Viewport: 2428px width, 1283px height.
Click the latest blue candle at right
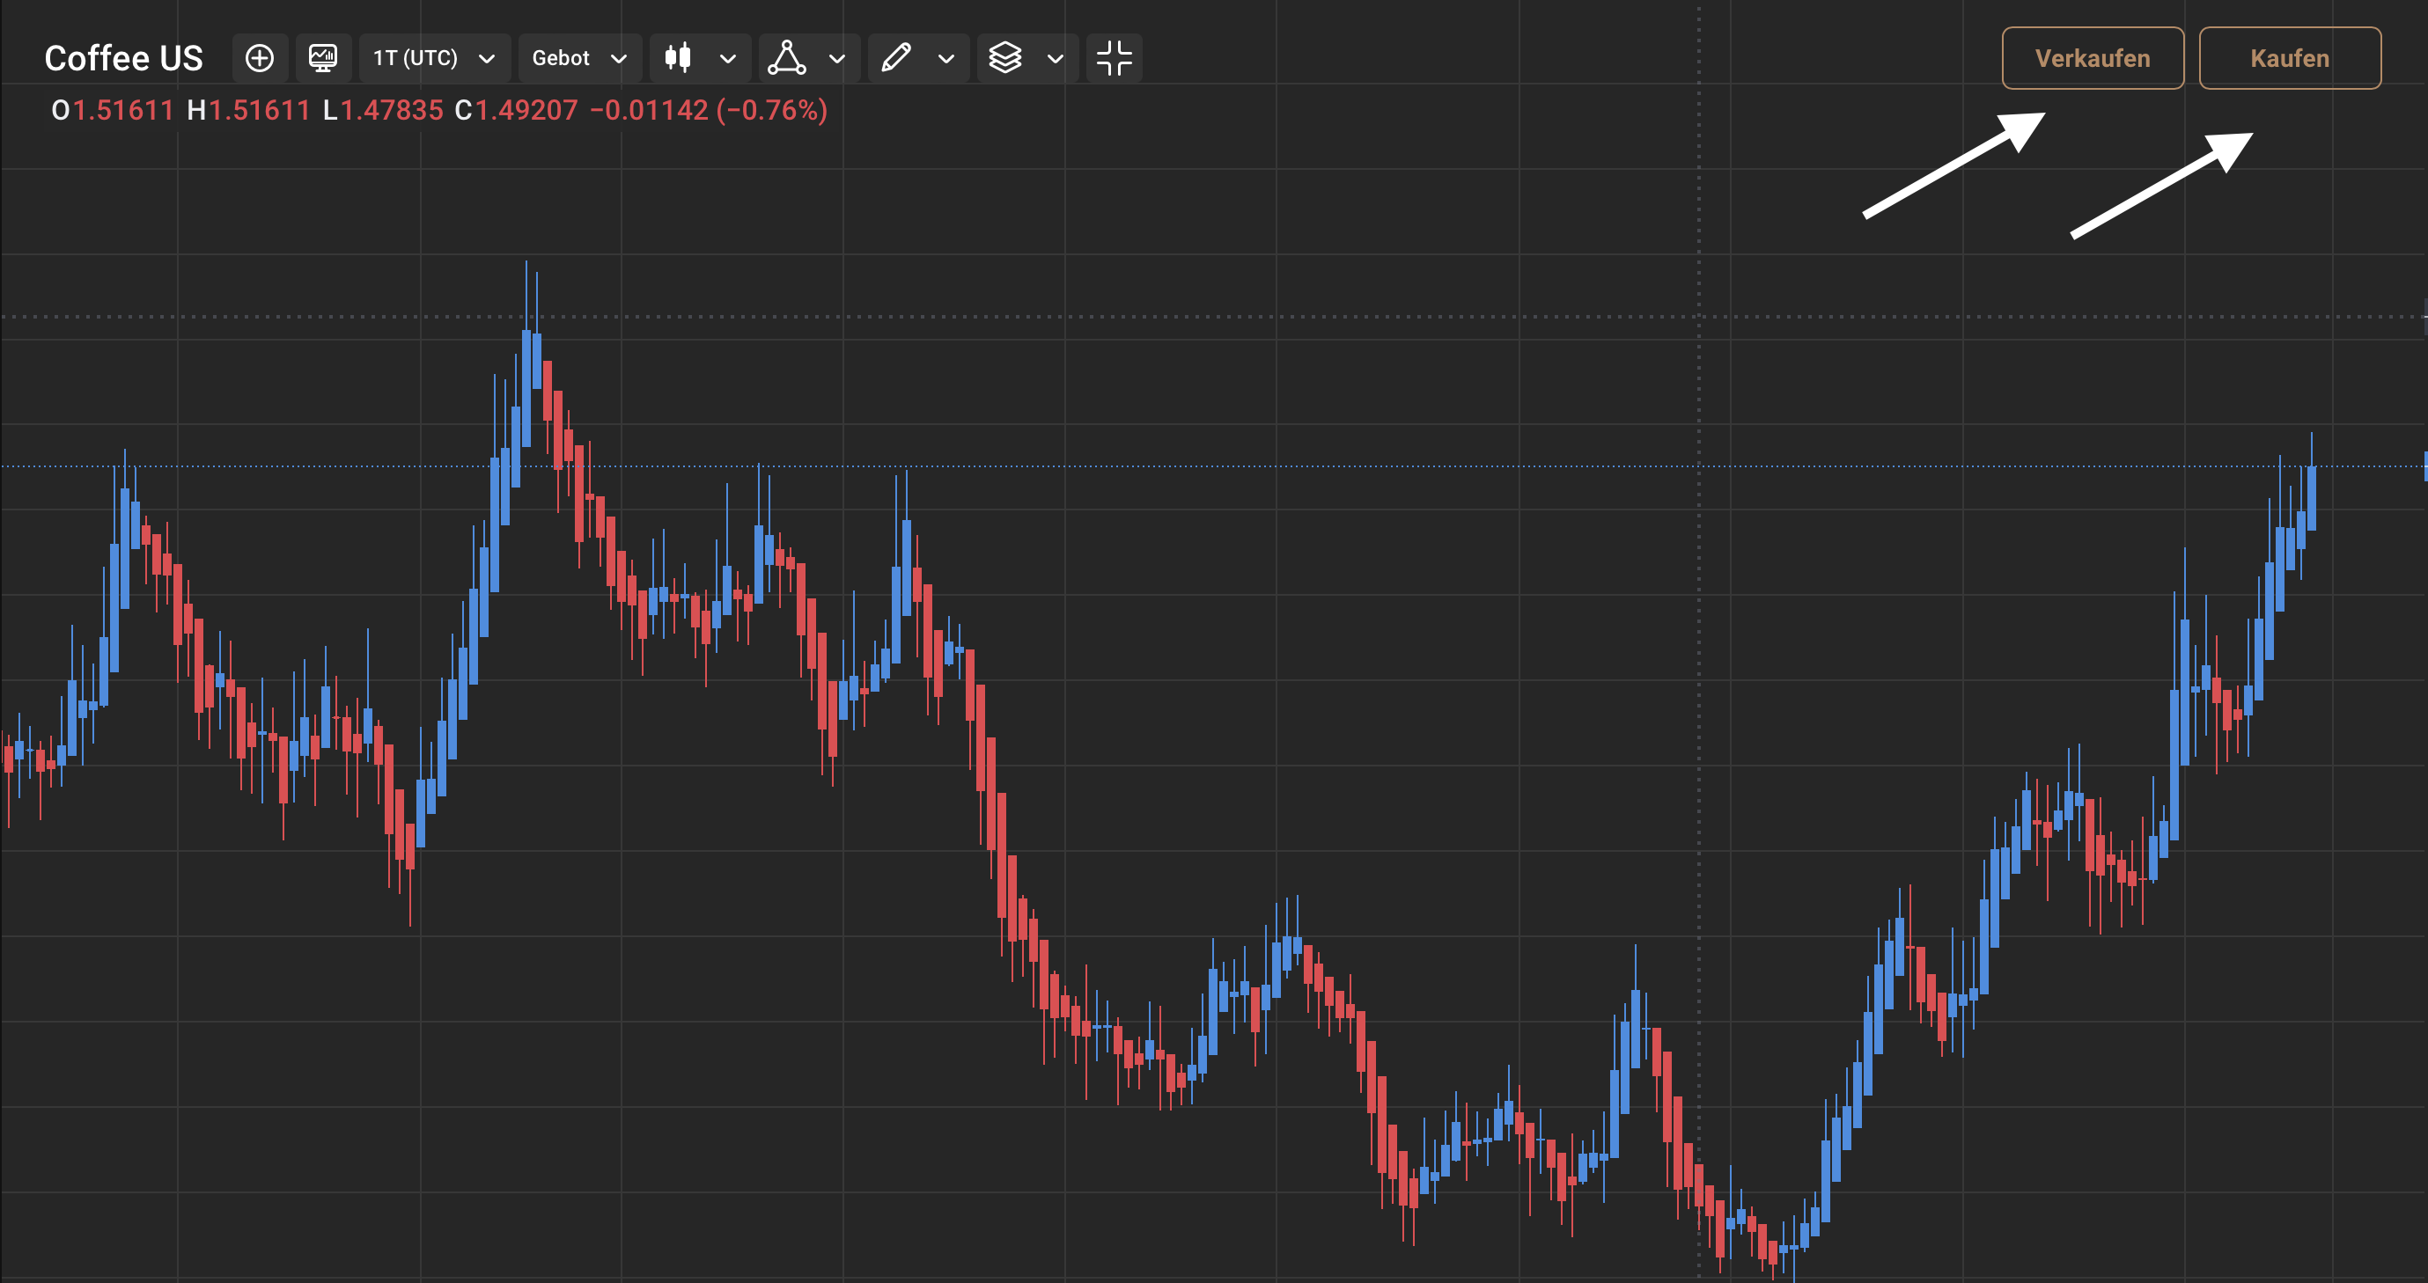[2311, 498]
